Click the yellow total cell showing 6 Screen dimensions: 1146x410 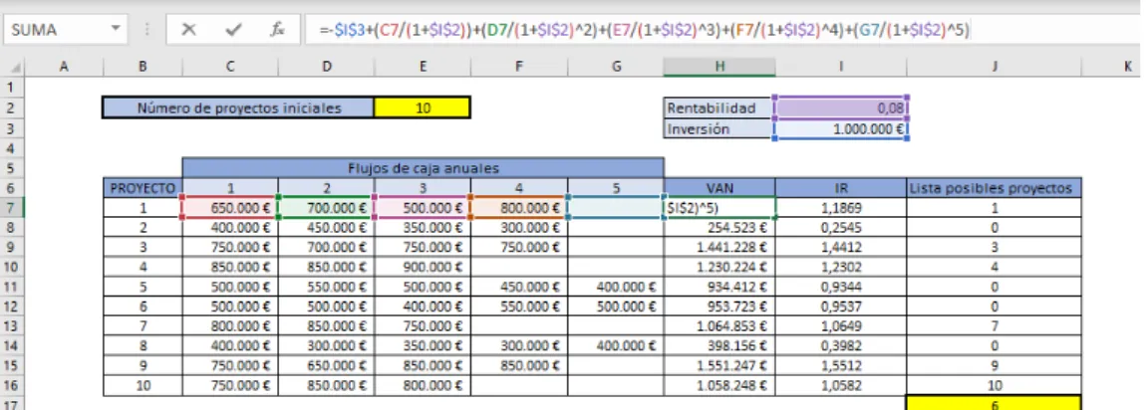tap(994, 403)
